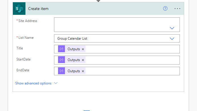Click the Outputs token icon in StartDate
Viewport: 197px width, 111px height.
[x=61, y=60]
